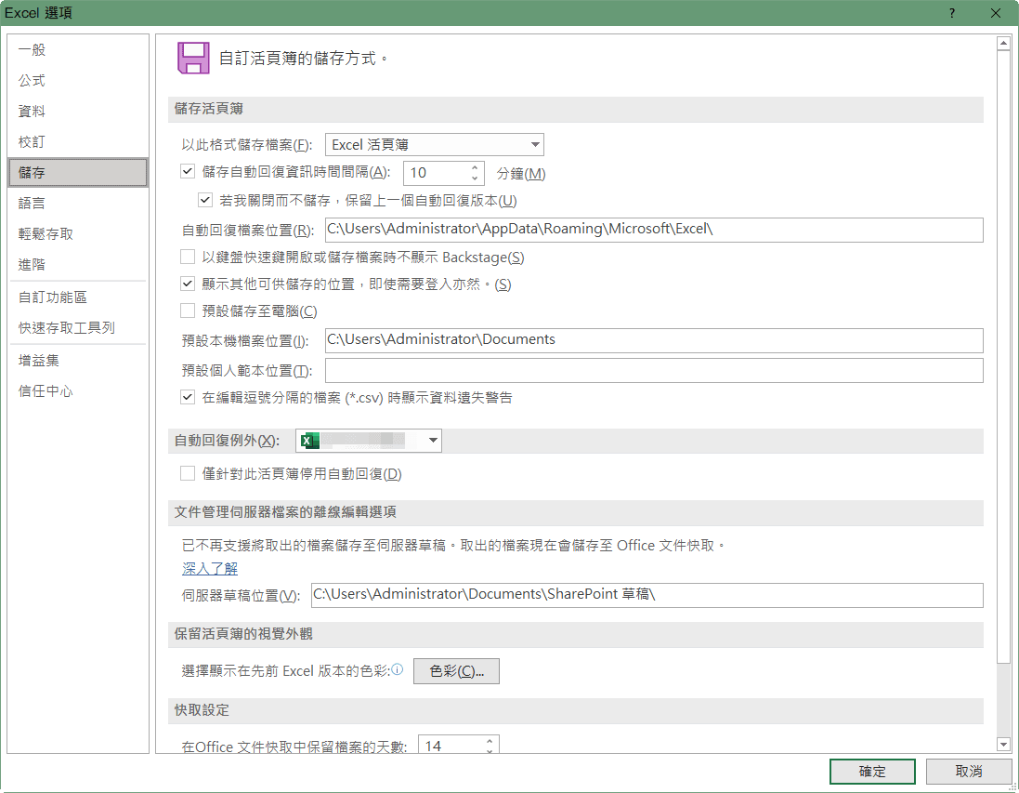Select 資料 category in sidebar
The width and height of the screenshot is (1019, 793).
click(77, 111)
